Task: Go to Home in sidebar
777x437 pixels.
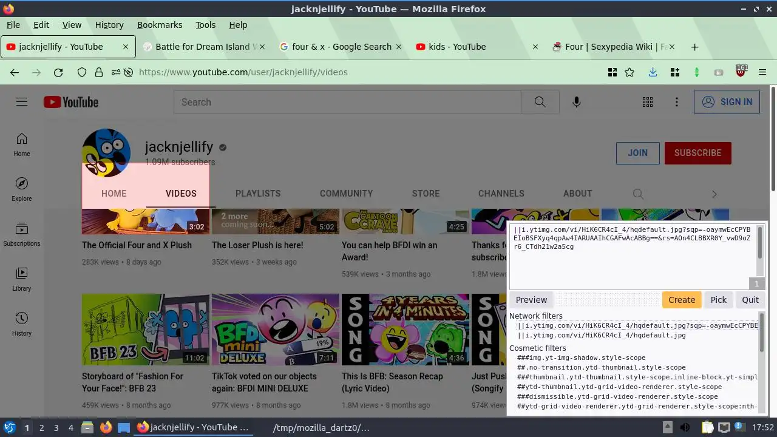Action: 22,145
